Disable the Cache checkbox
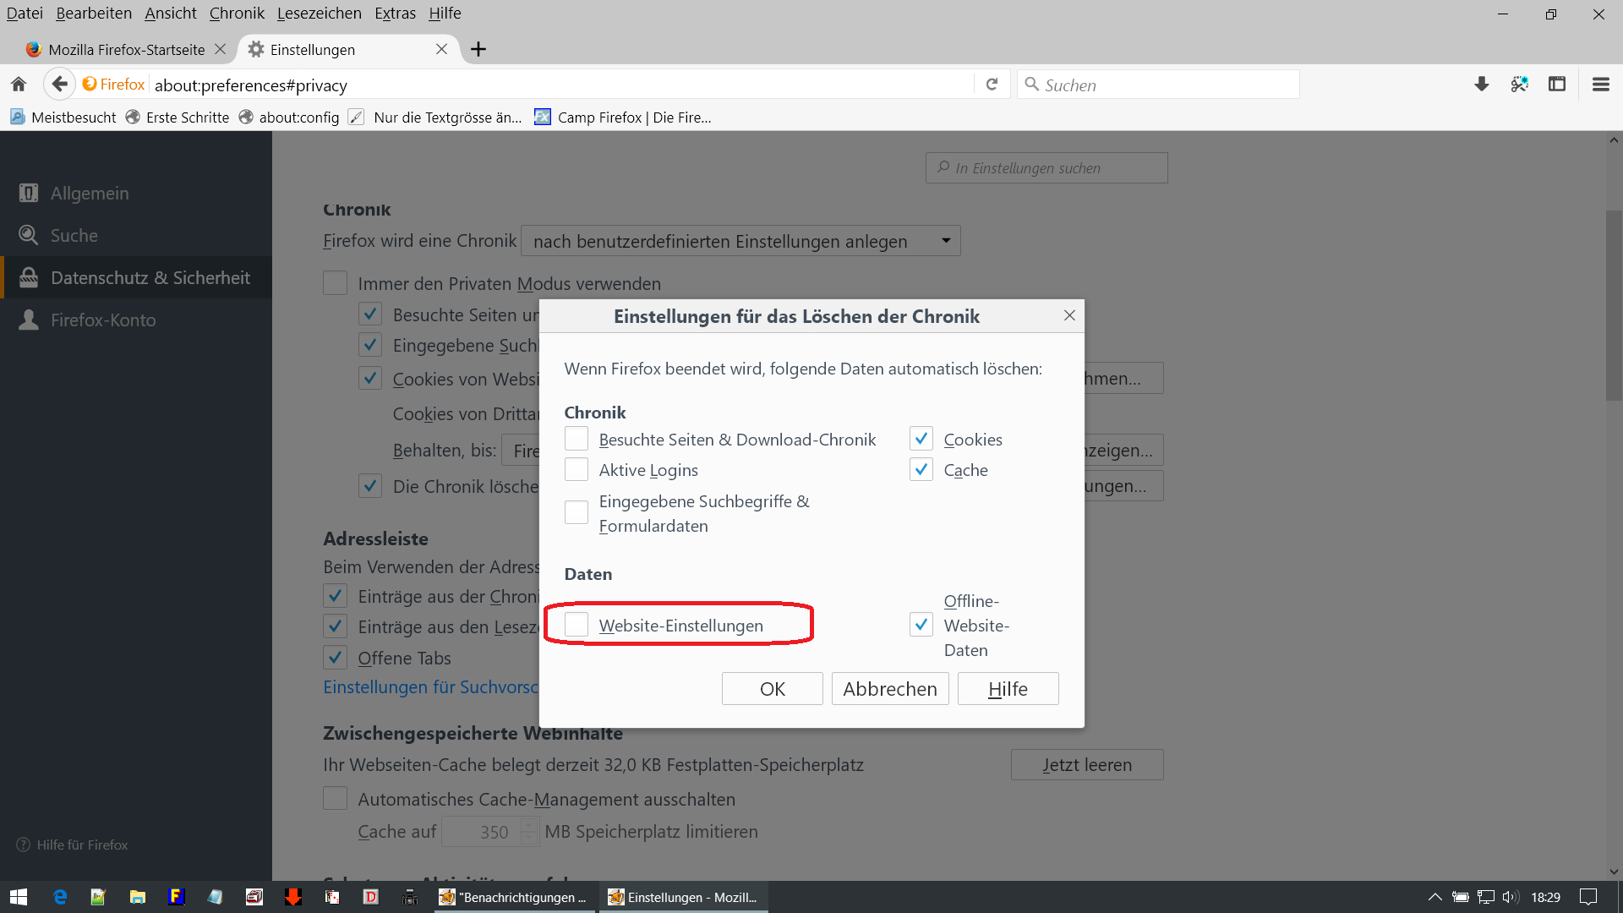The image size is (1623, 913). (921, 469)
